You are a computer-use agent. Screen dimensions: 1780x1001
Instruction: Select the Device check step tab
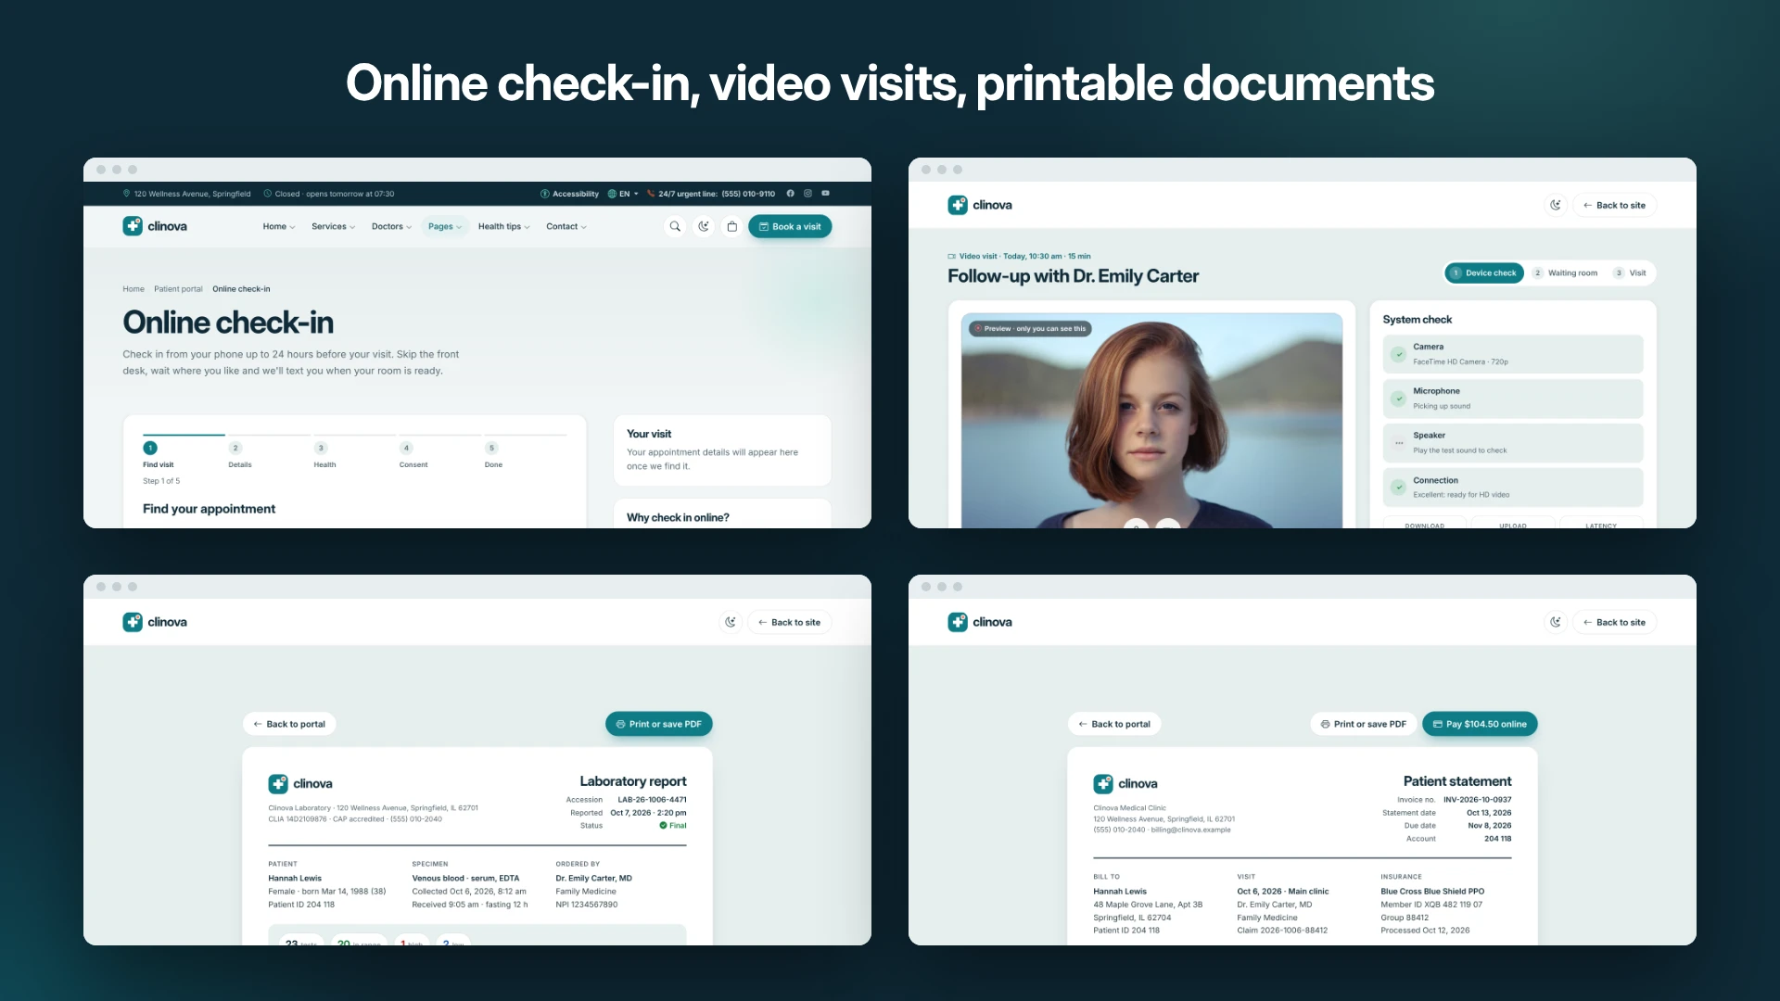1484,272
